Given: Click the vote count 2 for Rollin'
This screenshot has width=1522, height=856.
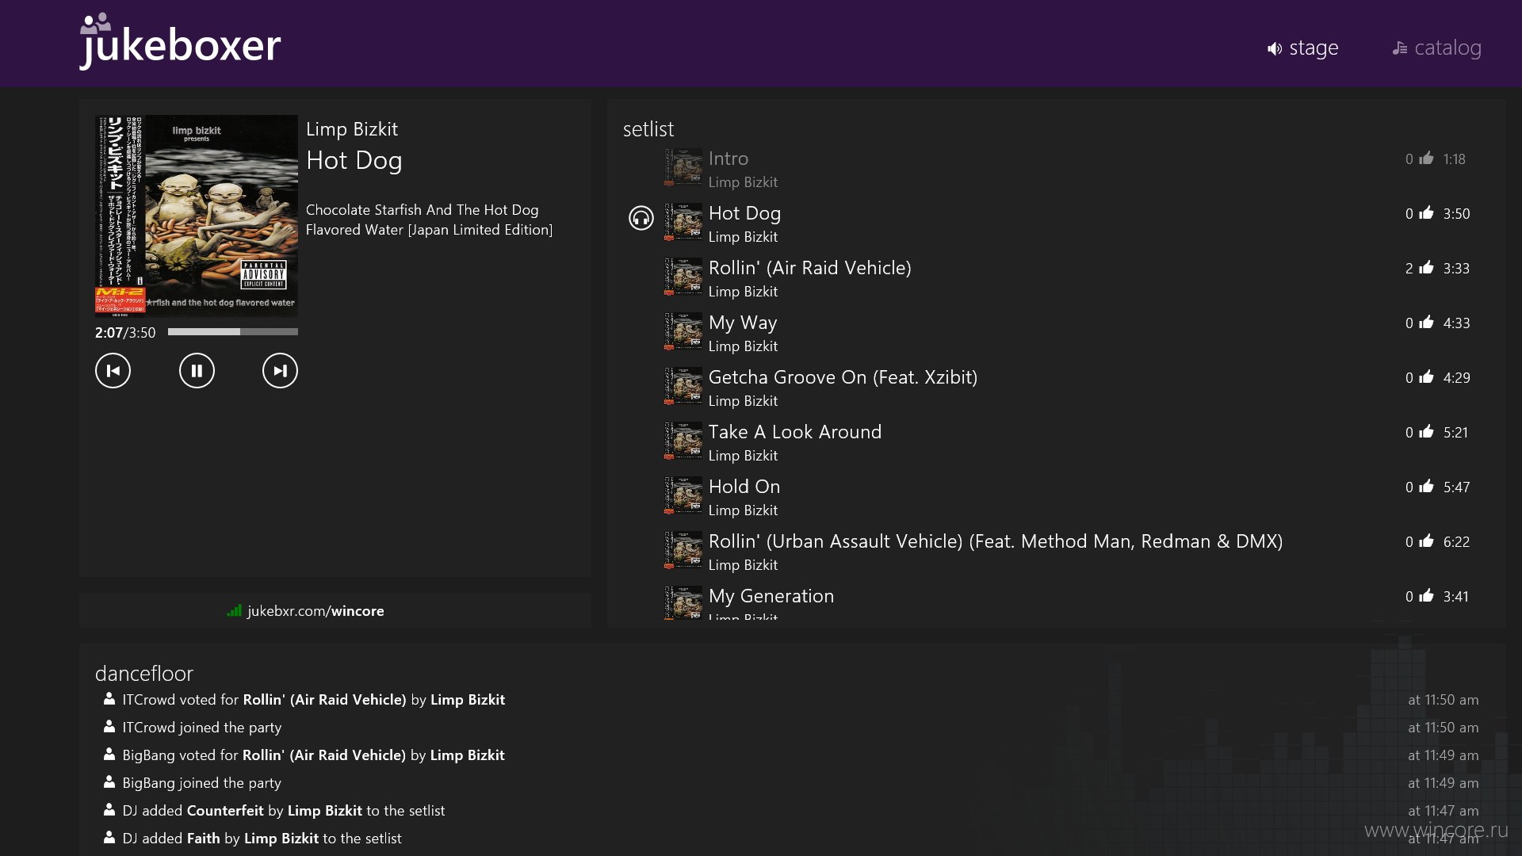Looking at the screenshot, I should click(x=1409, y=269).
